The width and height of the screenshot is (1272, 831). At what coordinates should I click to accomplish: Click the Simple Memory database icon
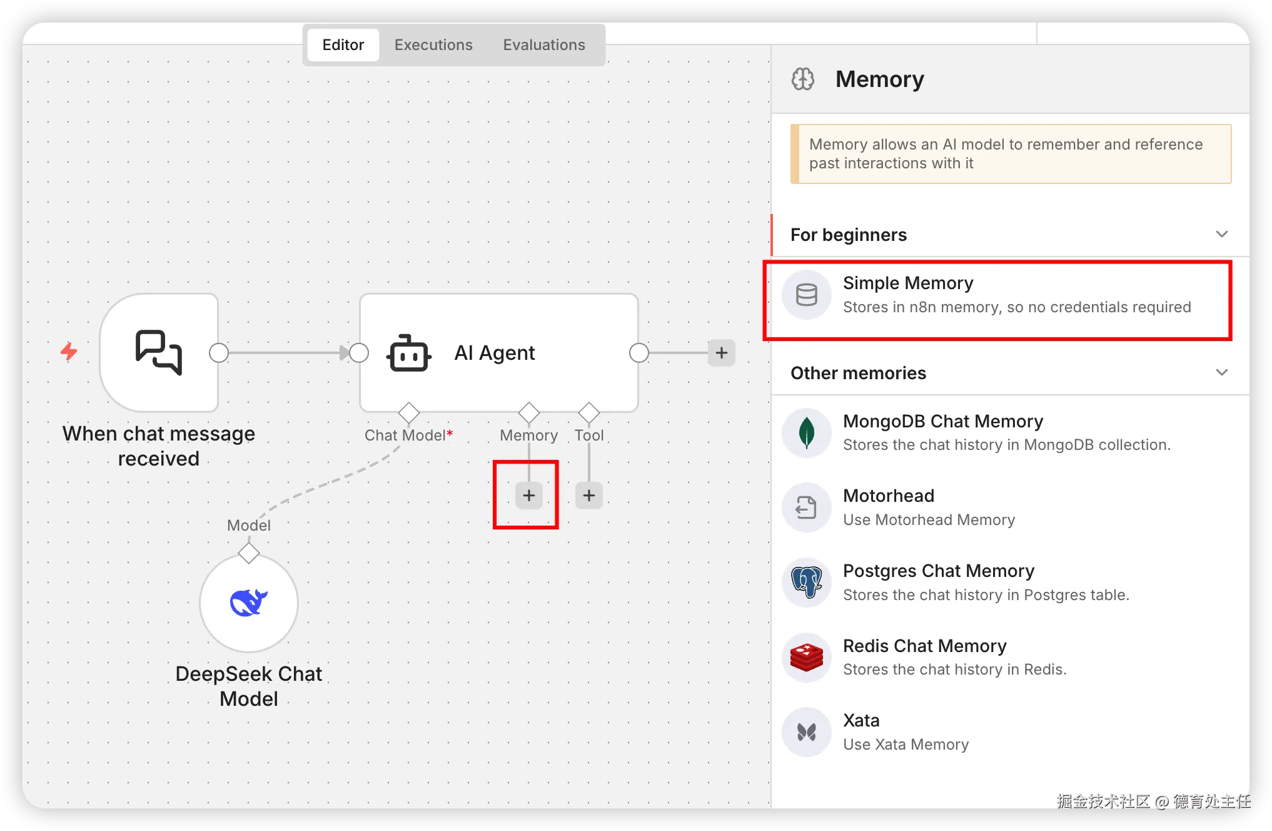[x=806, y=295]
